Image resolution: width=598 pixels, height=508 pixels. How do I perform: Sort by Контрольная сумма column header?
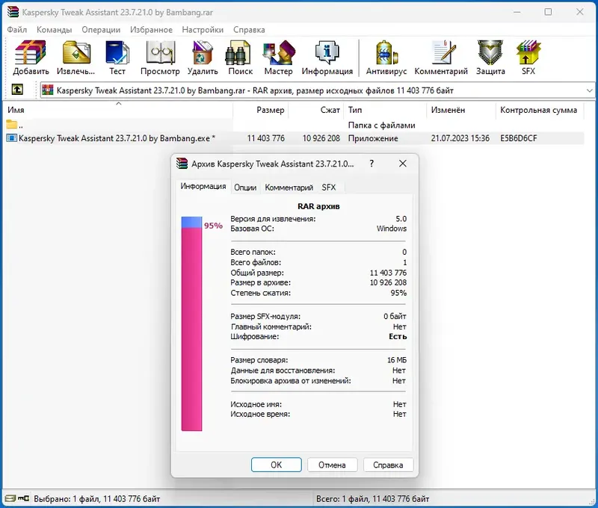tap(540, 110)
